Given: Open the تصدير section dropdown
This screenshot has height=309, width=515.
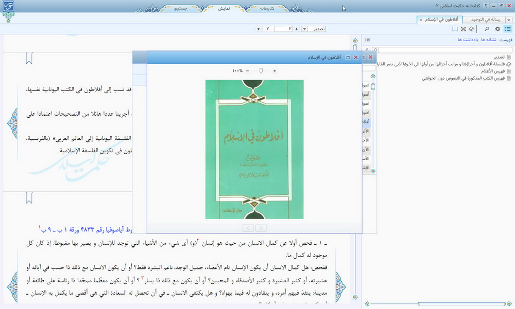Looking at the screenshot, I should [x=304, y=29].
